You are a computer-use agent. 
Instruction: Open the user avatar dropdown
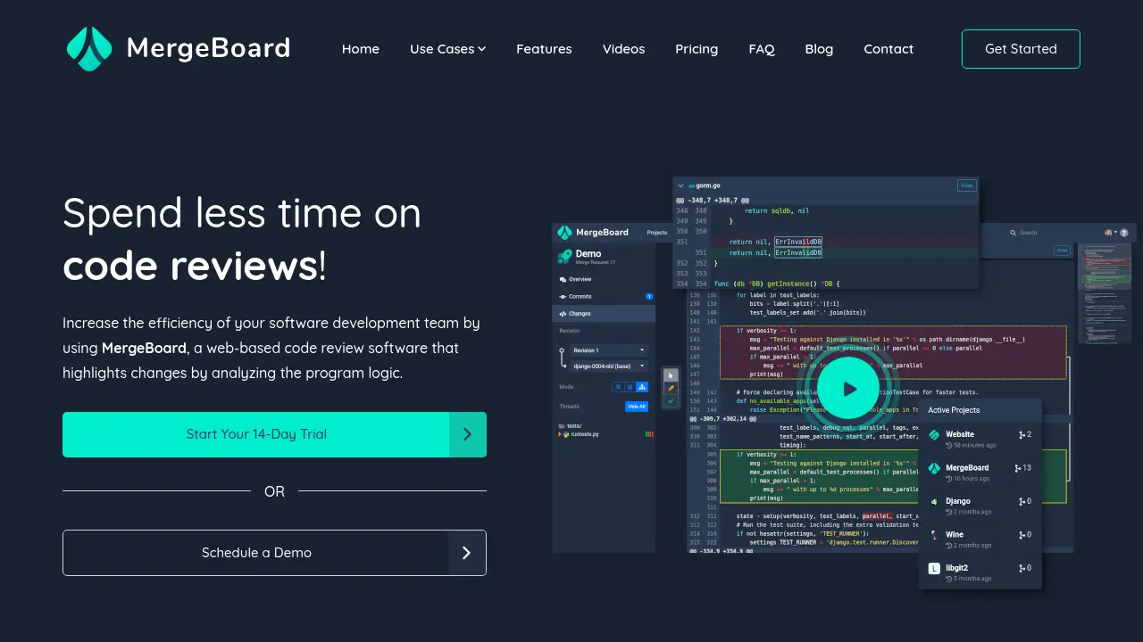click(1111, 233)
